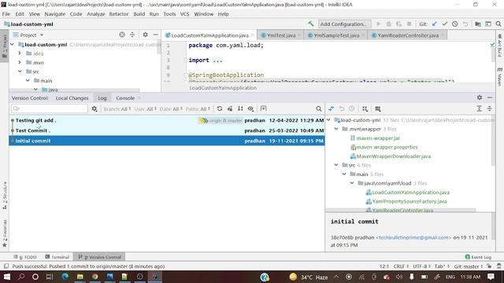Collapse the main folder in project tree
The image size is (504, 283).
28,80
